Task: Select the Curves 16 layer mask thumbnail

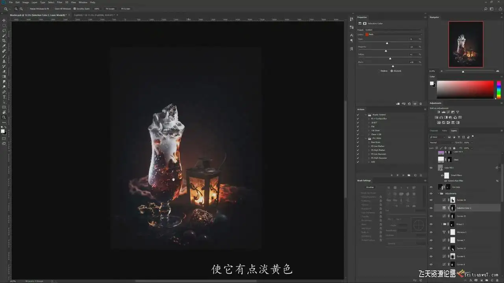Action: [453, 200]
